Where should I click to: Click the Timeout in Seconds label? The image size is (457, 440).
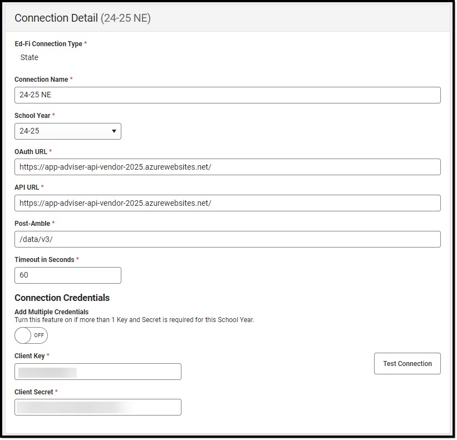(45, 260)
